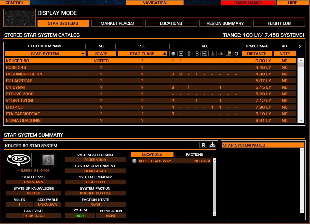This screenshot has height=224, width=310.
Task: Click the orbit system map icon
Action: coord(19,160)
